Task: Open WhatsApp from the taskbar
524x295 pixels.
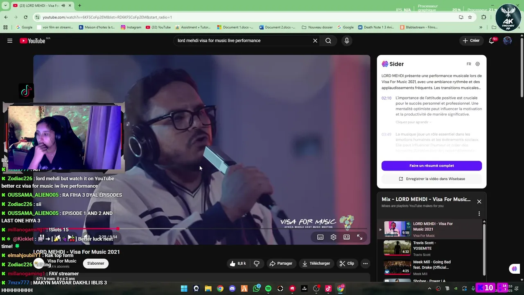Action: click(x=256, y=288)
